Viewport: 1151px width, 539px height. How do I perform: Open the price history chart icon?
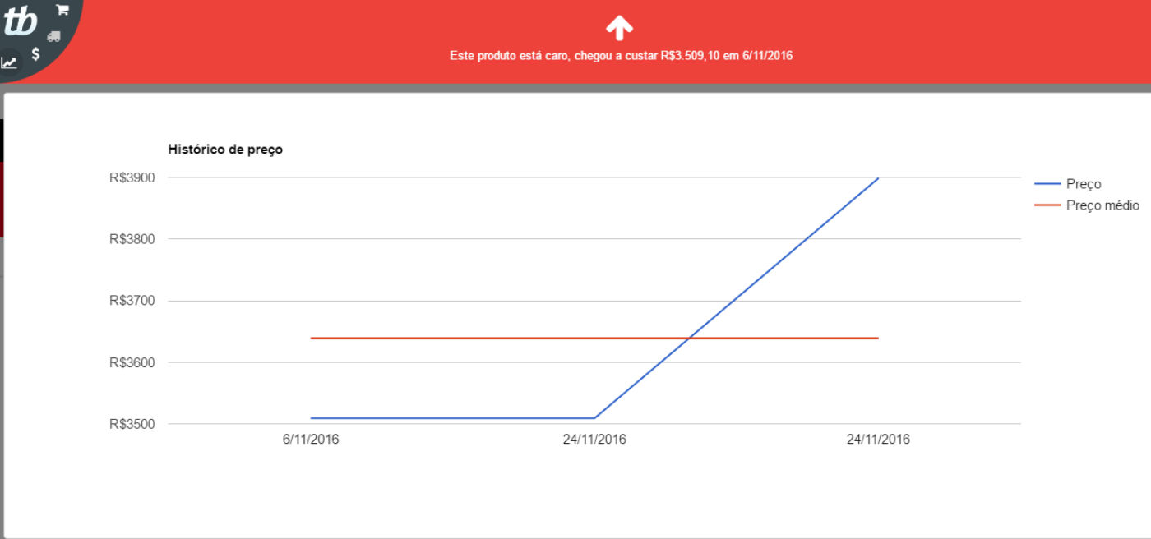[9, 62]
